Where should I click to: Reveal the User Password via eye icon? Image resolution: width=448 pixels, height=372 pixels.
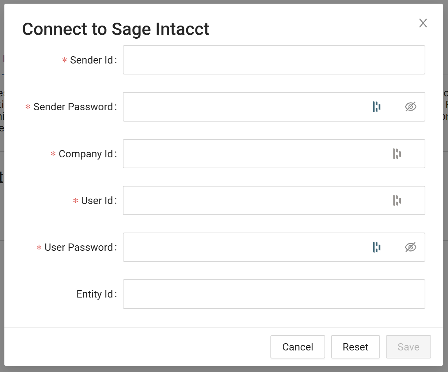coord(411,247)
